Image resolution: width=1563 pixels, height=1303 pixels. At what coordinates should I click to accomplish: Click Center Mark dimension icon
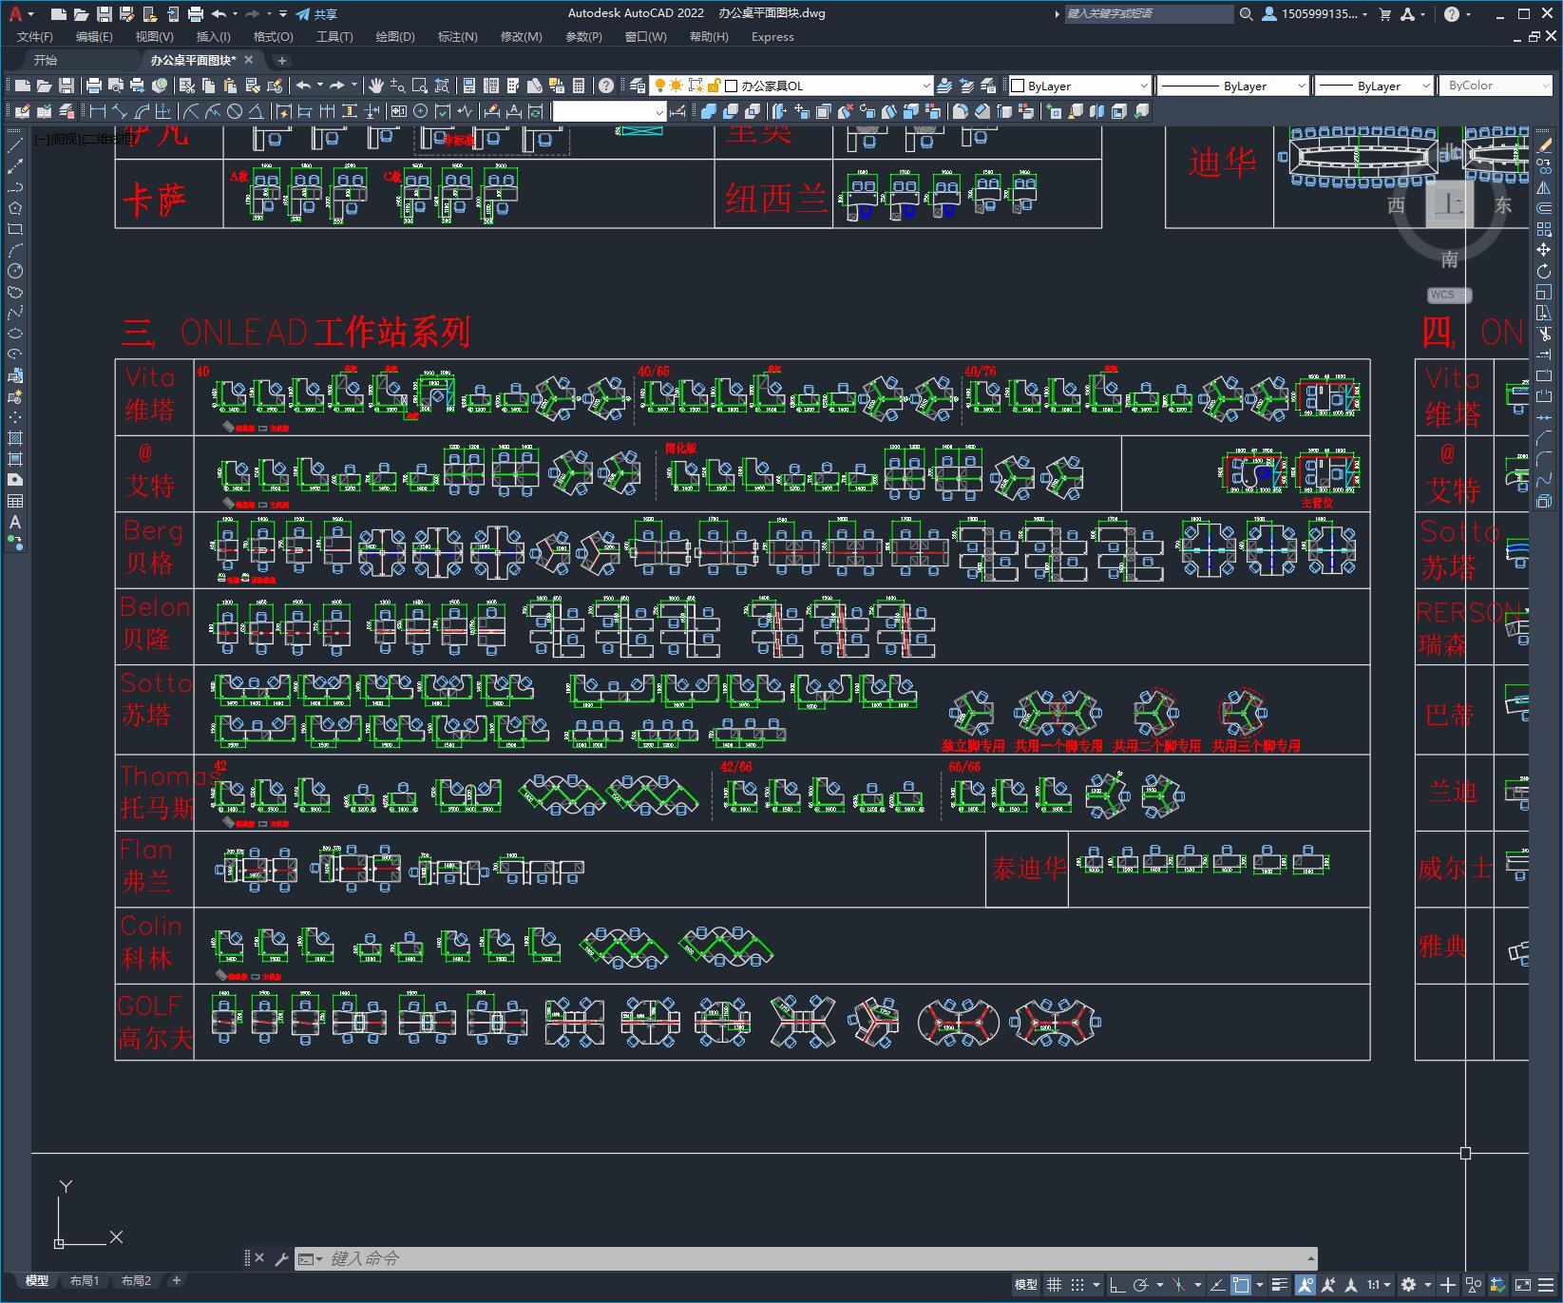(x=420, y=111)
